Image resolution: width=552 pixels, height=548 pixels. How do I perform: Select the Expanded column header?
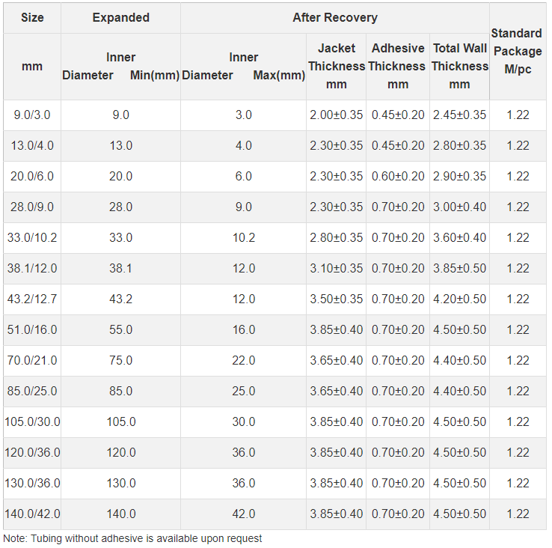(x=120, y=18)
